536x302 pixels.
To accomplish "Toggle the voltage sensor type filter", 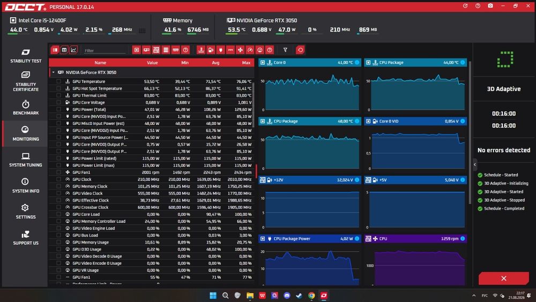I will [211, 50].
